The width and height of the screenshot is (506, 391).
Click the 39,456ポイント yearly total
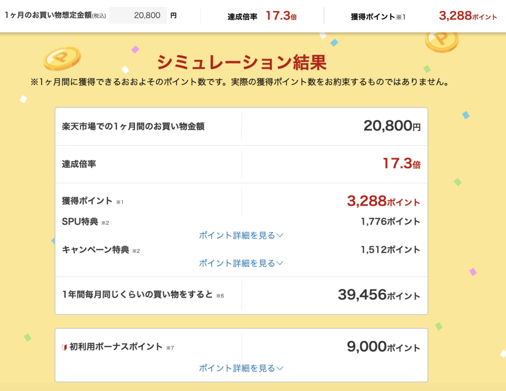379,295
